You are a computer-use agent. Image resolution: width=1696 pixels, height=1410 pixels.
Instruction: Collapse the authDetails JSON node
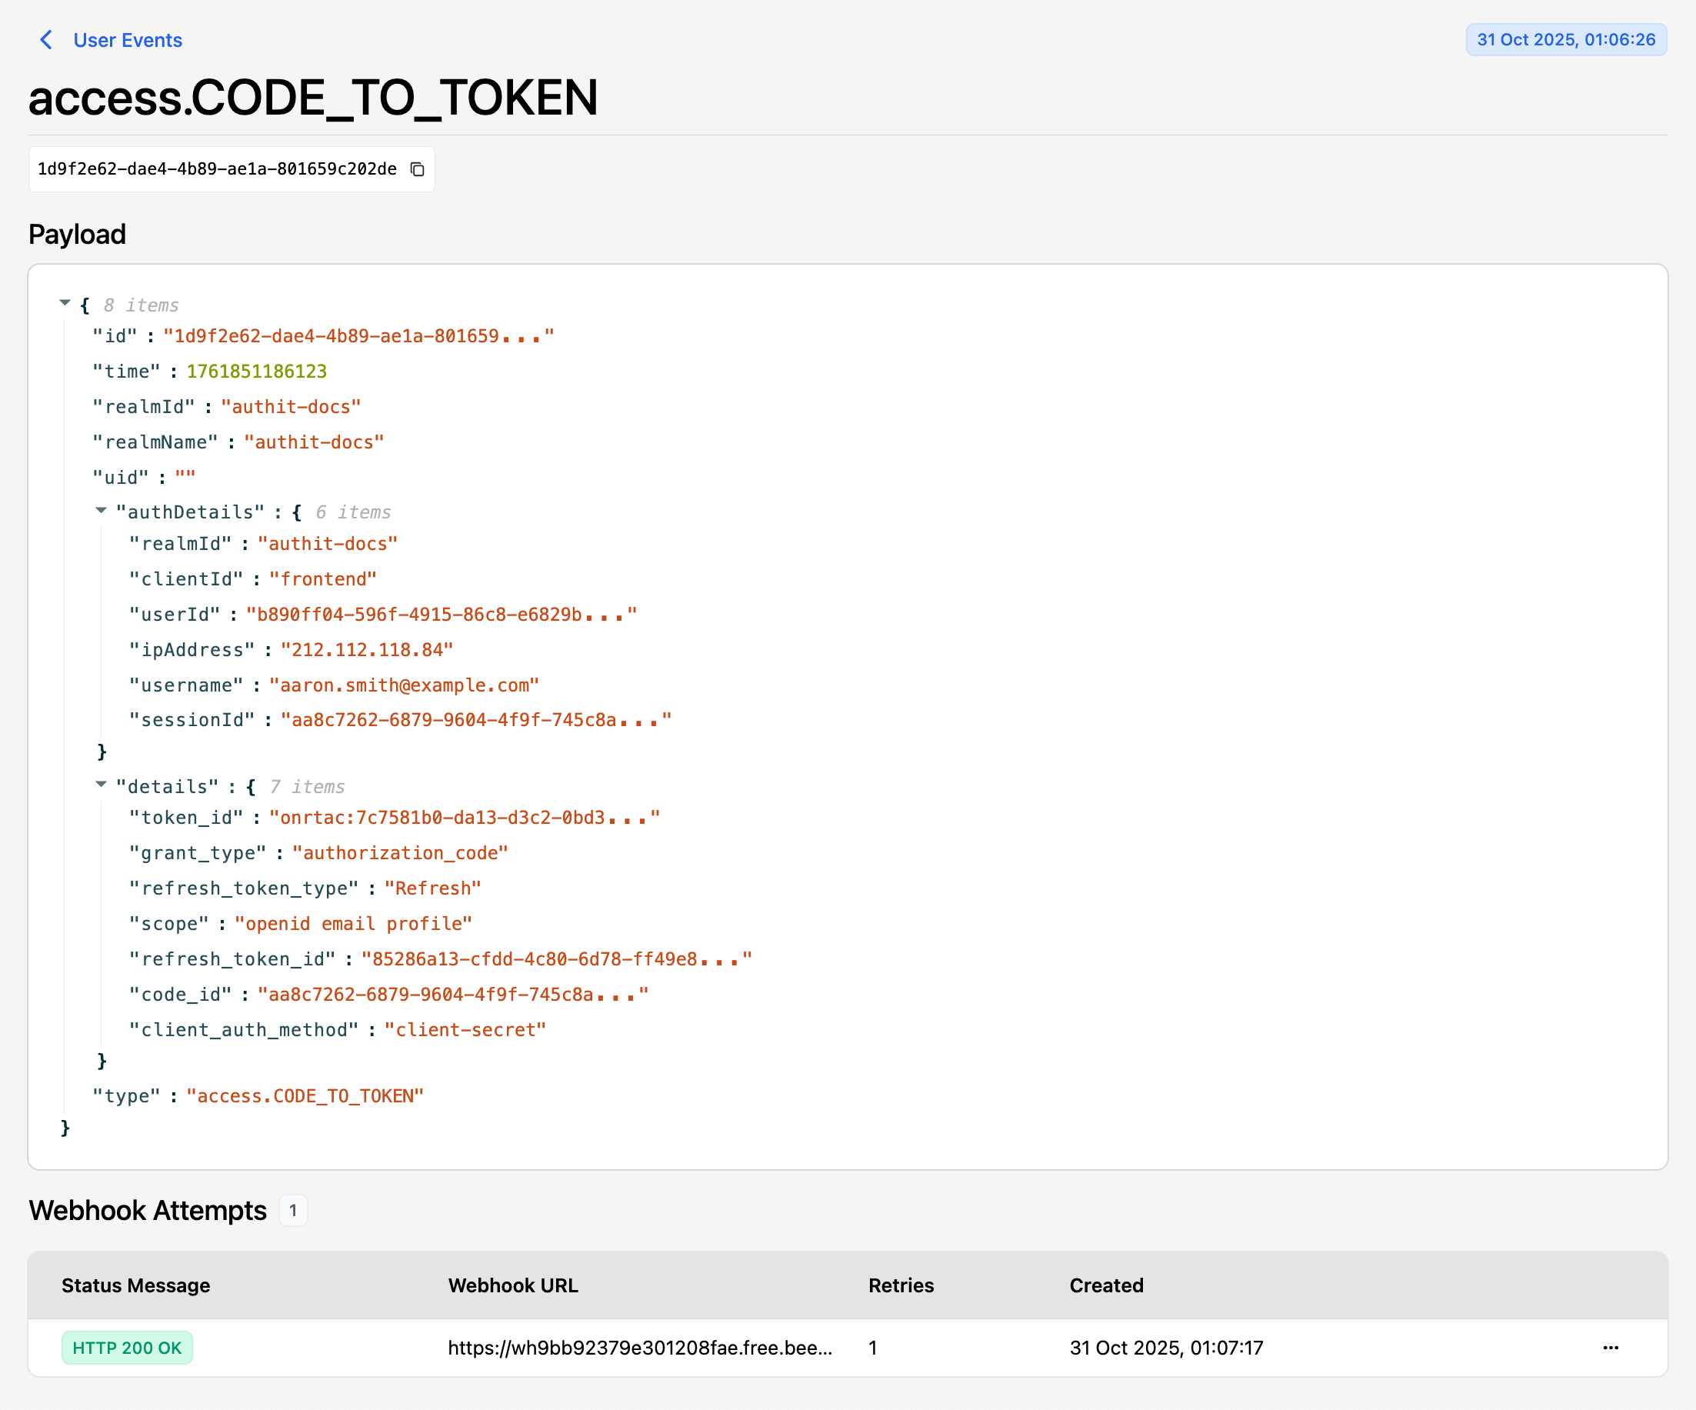[101, 510]
